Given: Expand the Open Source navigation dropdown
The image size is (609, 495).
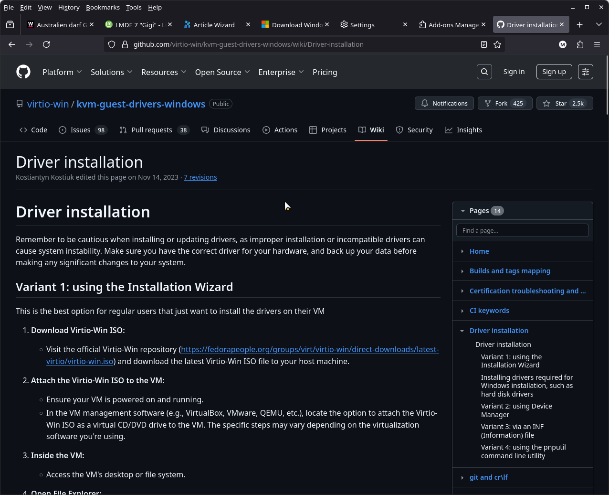Looking at the screenshot, I should click(x=222, y=72).
